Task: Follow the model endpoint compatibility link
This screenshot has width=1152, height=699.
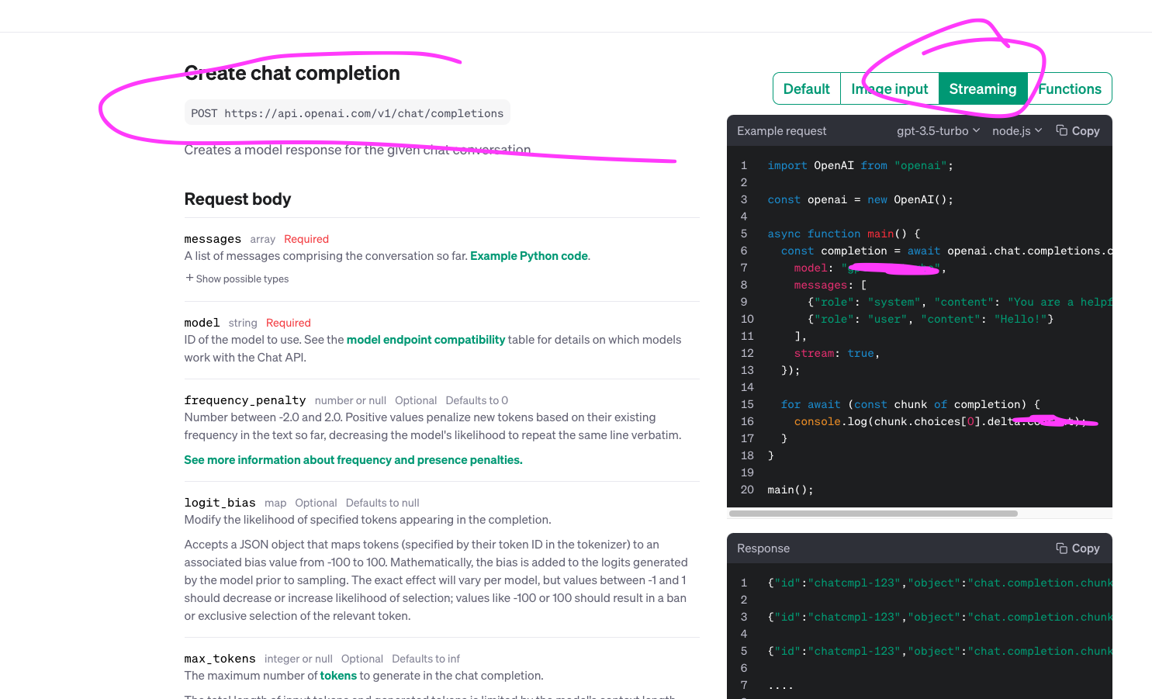Action: click(x=426, y=340)
